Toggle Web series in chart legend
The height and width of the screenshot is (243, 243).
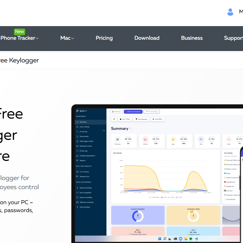pos(164,197)
